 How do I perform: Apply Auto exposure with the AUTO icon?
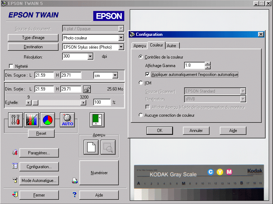[x=67, y=120]
